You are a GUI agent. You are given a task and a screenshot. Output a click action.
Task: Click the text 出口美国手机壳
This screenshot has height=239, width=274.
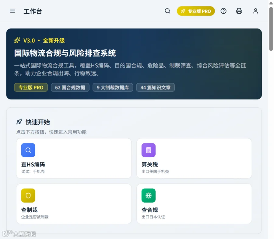(x=155, y=171)
